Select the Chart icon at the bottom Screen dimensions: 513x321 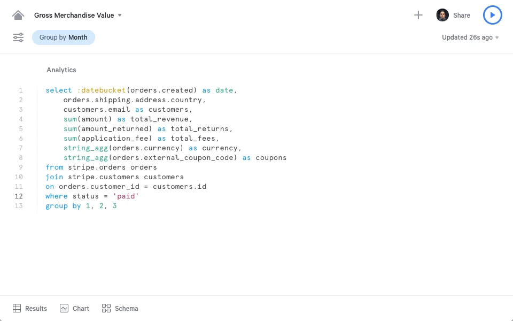pos(65,308)
